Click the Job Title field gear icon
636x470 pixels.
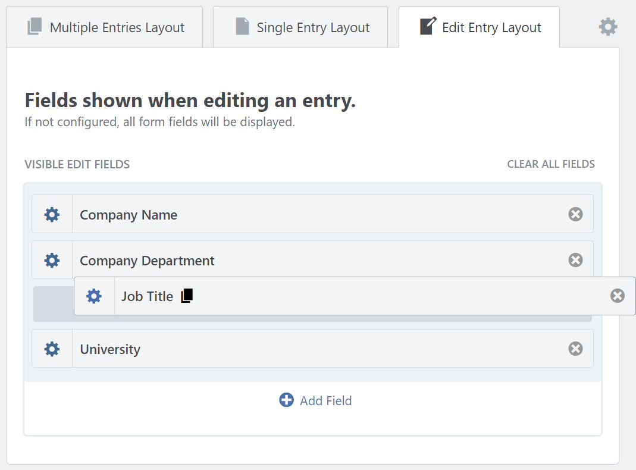(94, 296)
